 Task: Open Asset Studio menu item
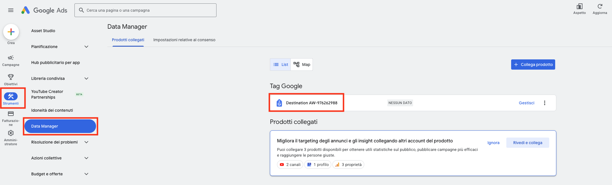pyautogui.click(x=43, y=31)
